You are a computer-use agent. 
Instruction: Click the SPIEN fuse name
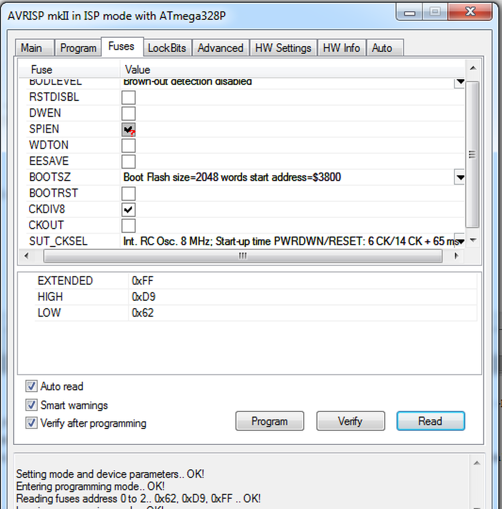pos(44,129)
